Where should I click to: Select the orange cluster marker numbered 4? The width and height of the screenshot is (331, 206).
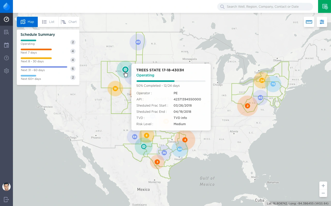coord(185,140)
